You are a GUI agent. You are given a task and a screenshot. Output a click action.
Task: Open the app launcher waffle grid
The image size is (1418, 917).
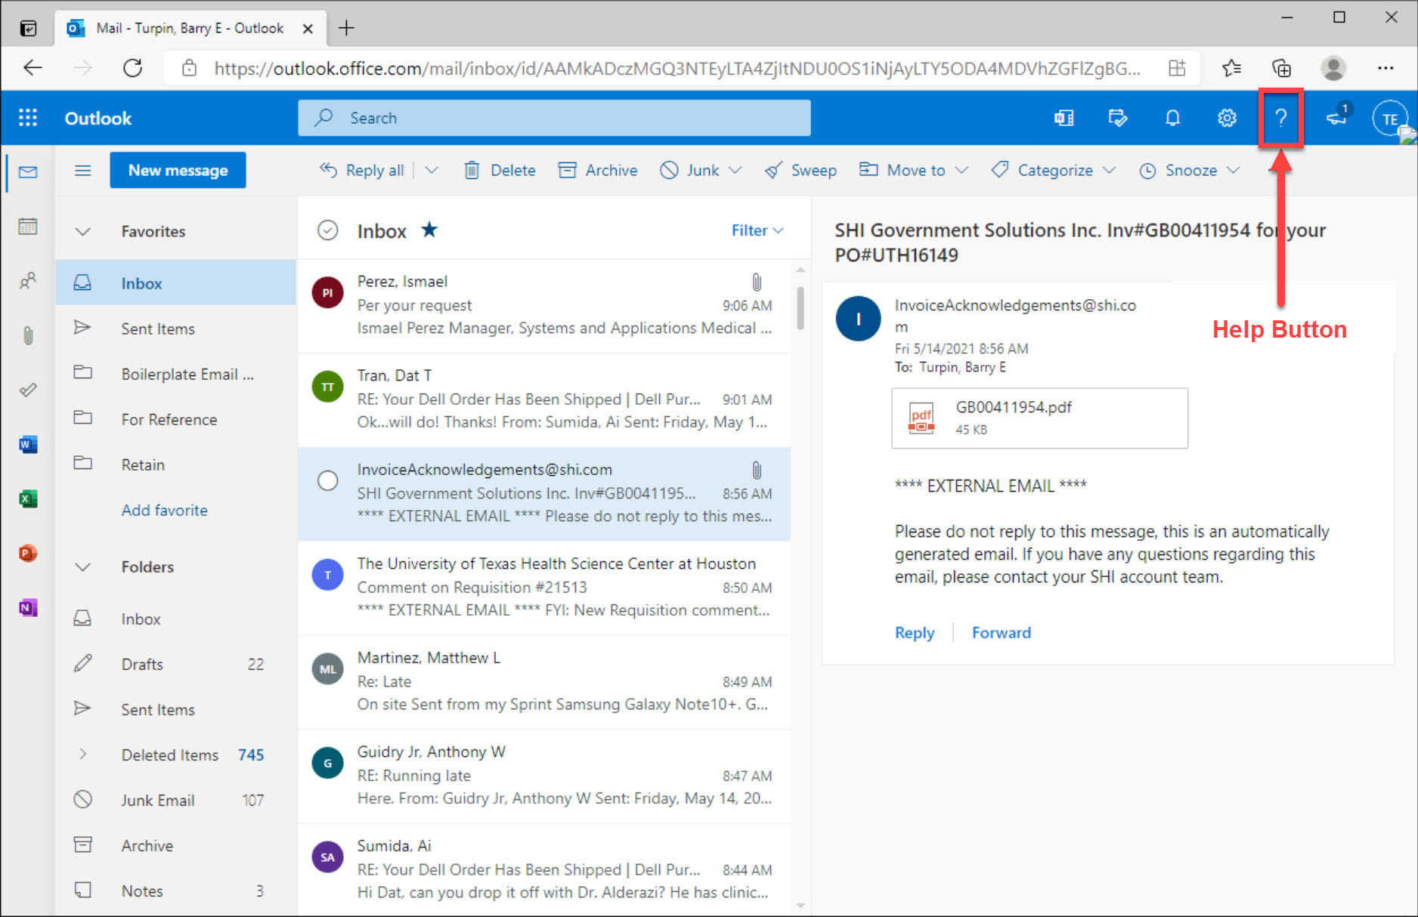click(28, 118)
